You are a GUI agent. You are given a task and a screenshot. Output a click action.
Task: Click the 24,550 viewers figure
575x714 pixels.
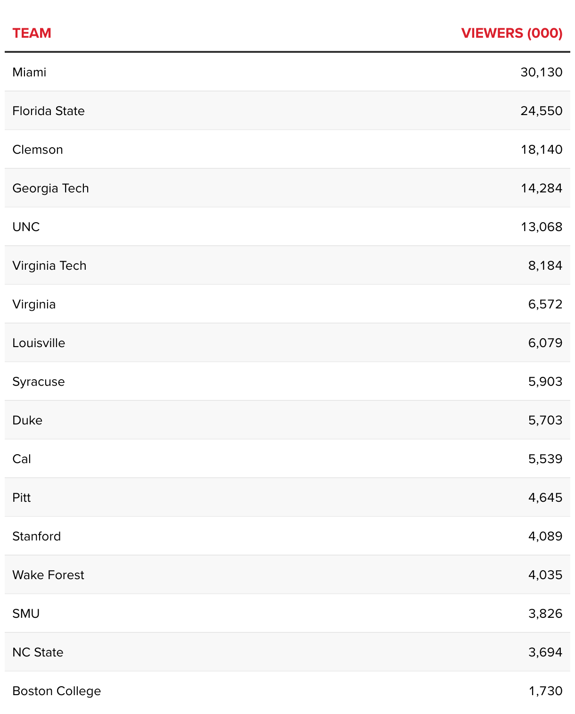(541, 111)
